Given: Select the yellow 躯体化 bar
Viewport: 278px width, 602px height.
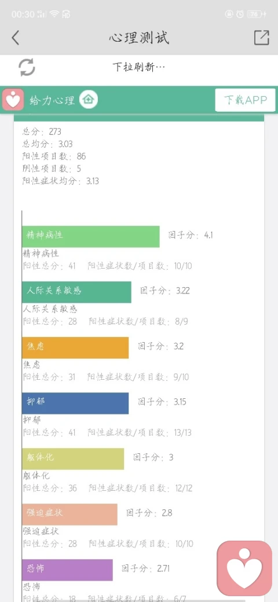Looking at the screenshot, I should pyautogui.click(x=73, y=459).
